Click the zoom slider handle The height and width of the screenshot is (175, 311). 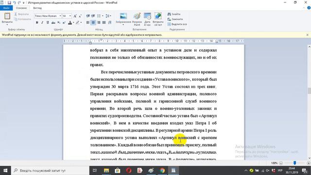[x=295, y=163]
